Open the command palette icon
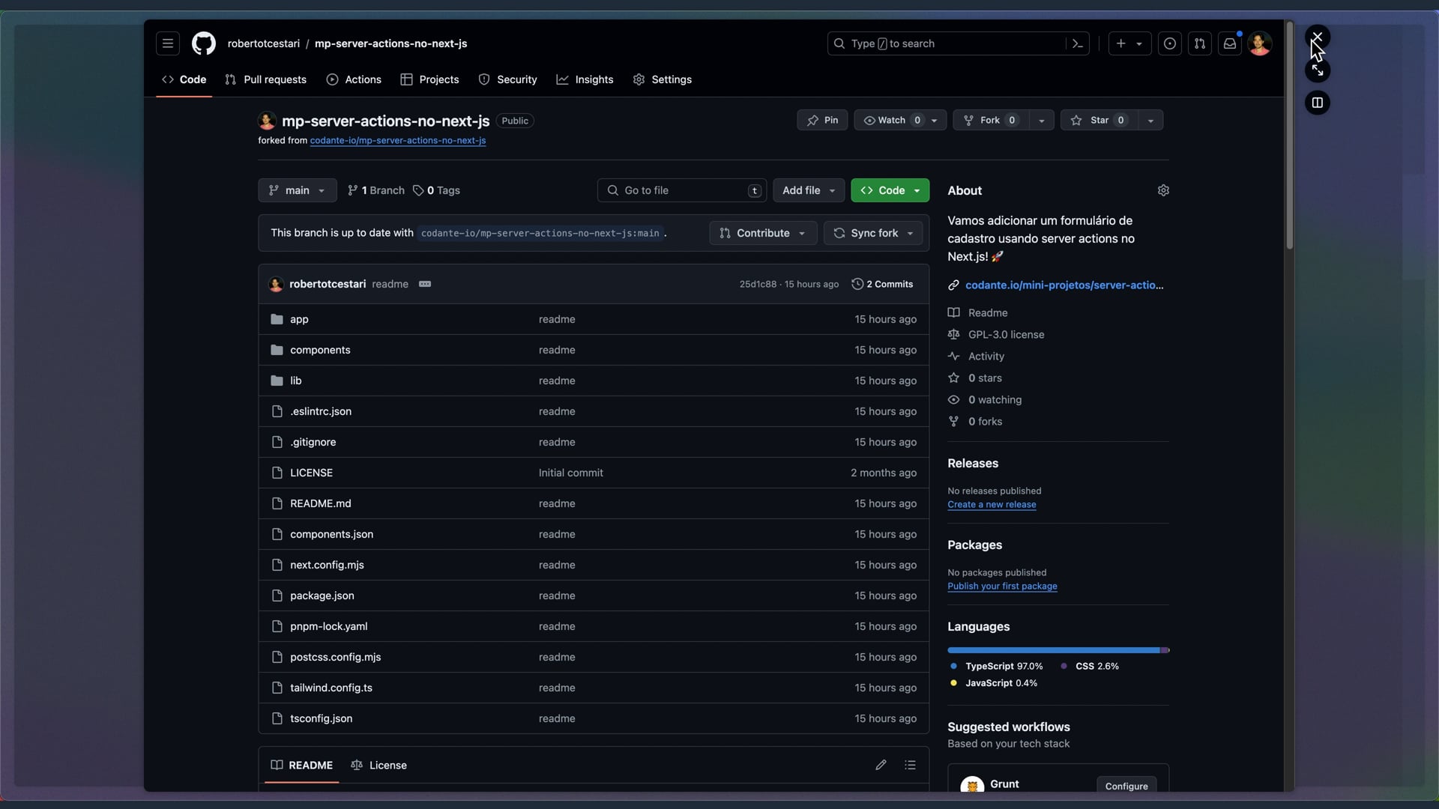The width and height of the screenshot is (1439, 809). 1077,43
